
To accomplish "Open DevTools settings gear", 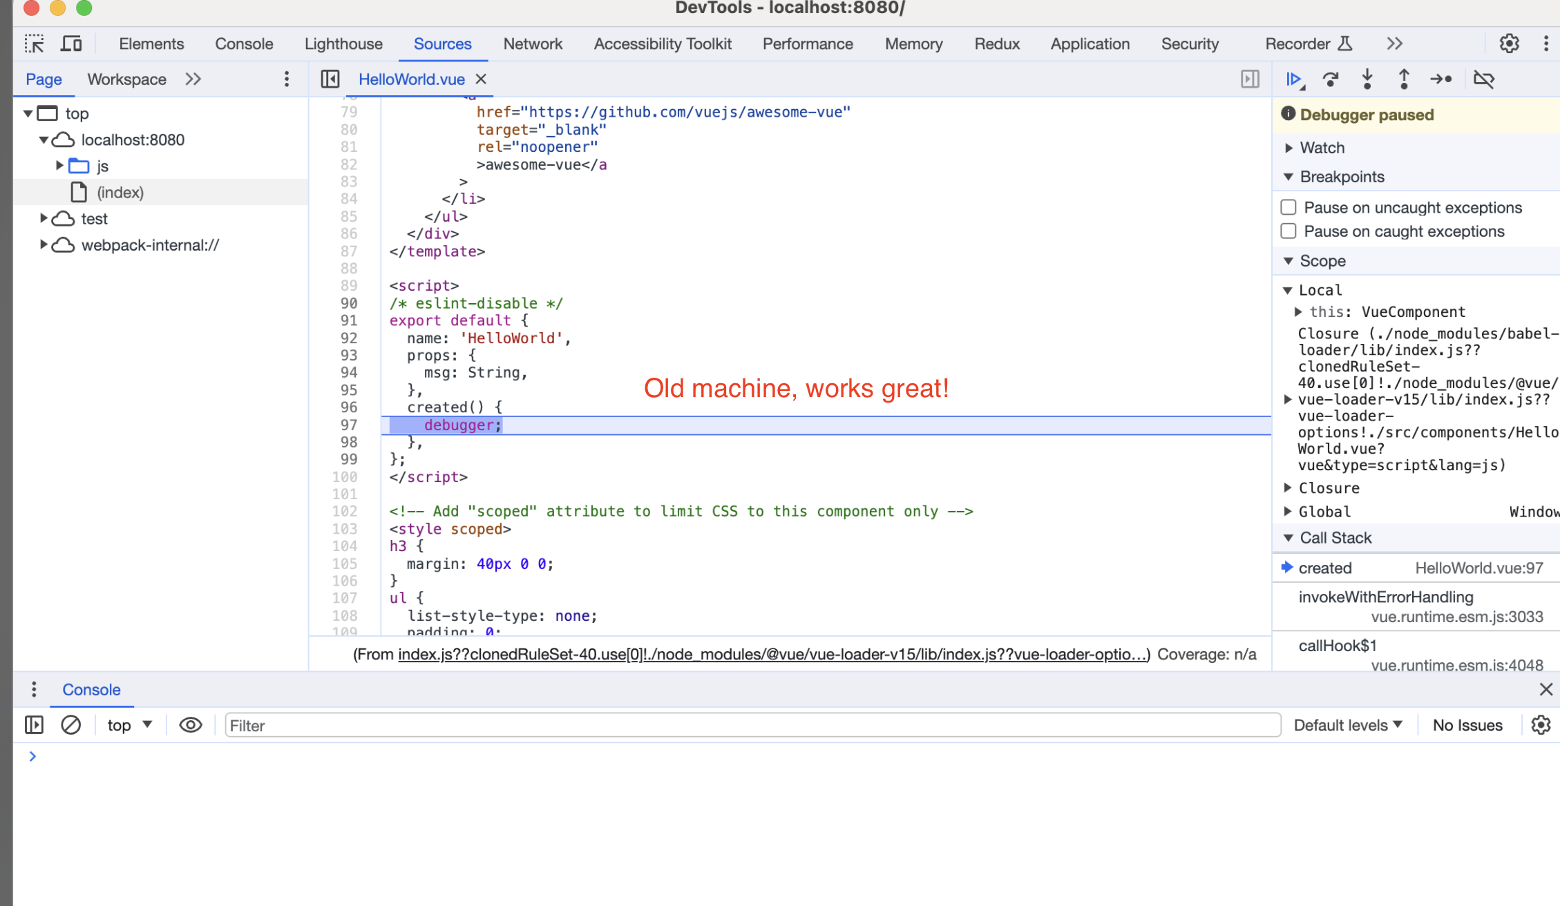I will [1509, 44].
